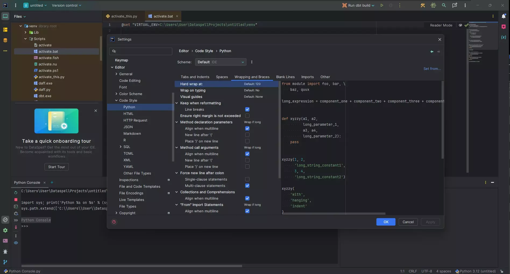
Task: Stop the Python Console with the red square
Action: 16,200
